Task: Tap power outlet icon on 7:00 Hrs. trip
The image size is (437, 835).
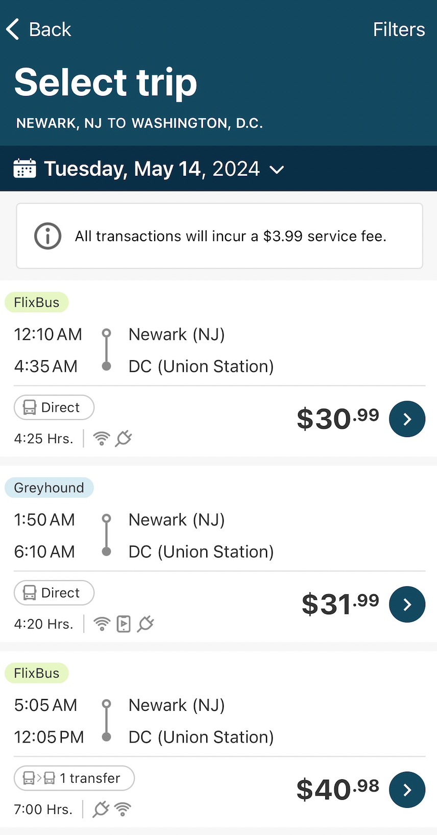Action: coord(101,809)
